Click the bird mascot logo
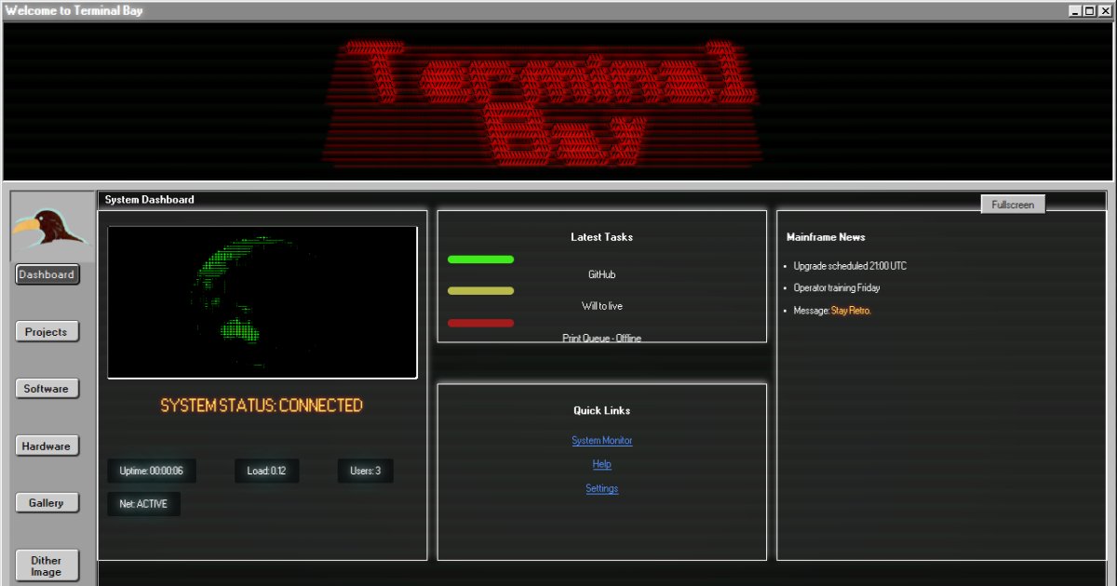This screenshot has height=586, width=1117. click(x=51, y=226)
